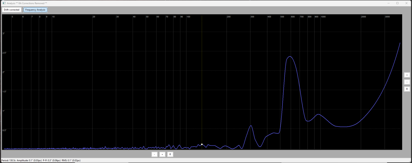This screenshot has height=163, width=412.
Task: Click the plus button right of graph
Action: [407, 75]
